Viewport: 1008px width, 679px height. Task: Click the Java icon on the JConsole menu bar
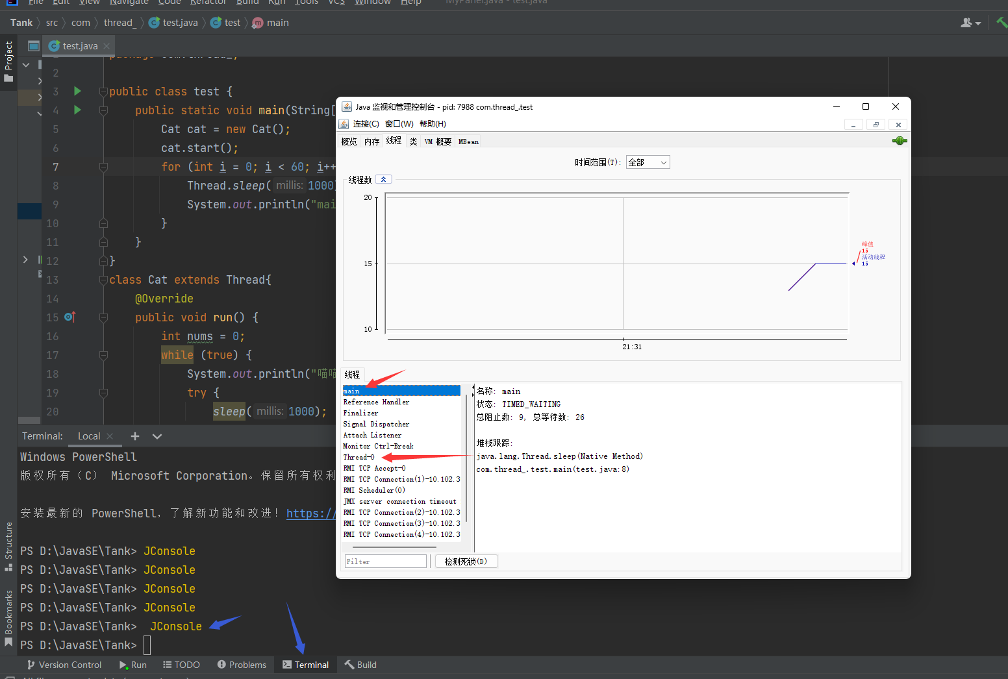coord(344,123)
